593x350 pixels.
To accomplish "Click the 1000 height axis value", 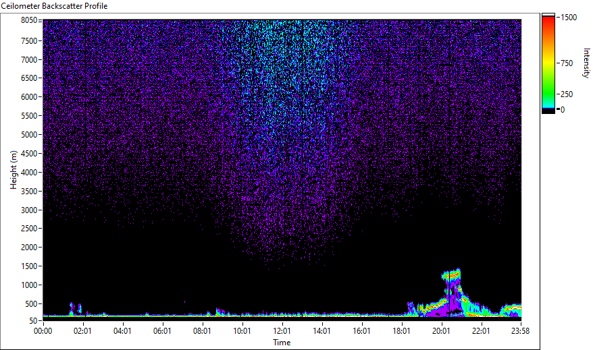I will pos(29,285).
